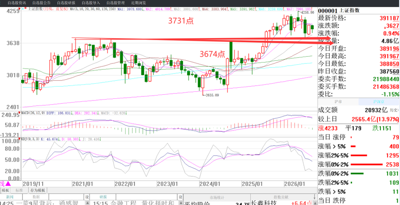Open 自选股管理 in the top bar

[x=116, y=3]
